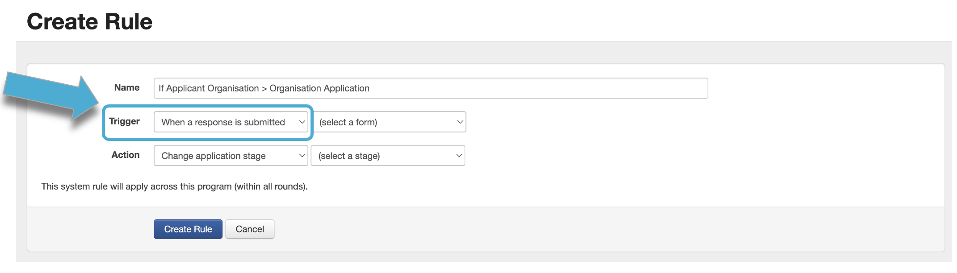
Task: Click the 'Trigger' field label
Action: [x=124, y=121]
